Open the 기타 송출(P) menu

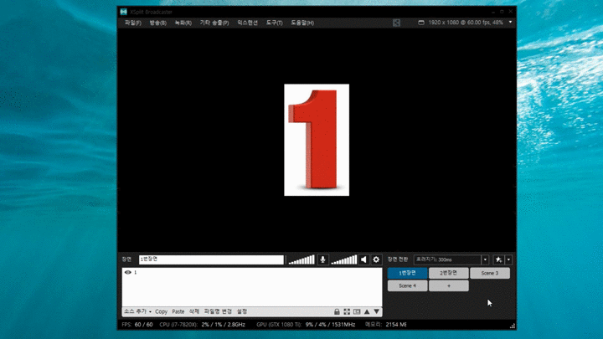point(214,23)
